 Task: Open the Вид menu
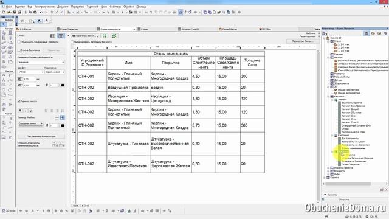pos(30,7)
